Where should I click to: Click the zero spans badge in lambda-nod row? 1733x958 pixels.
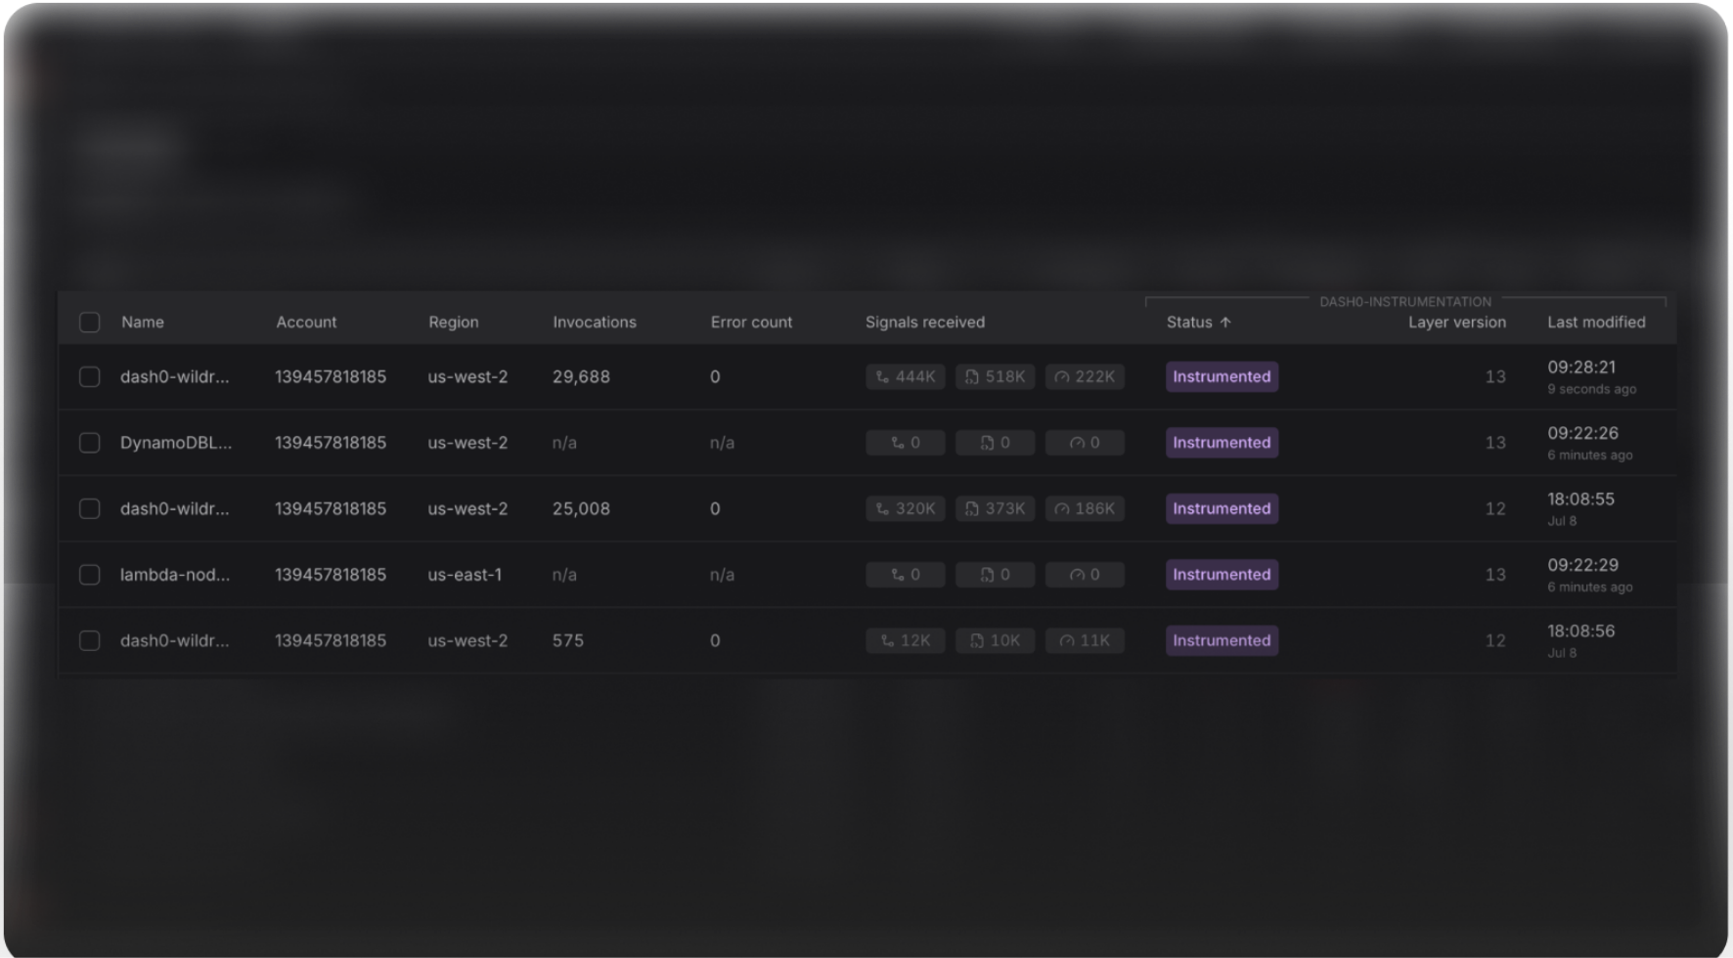tap(906, 575)
